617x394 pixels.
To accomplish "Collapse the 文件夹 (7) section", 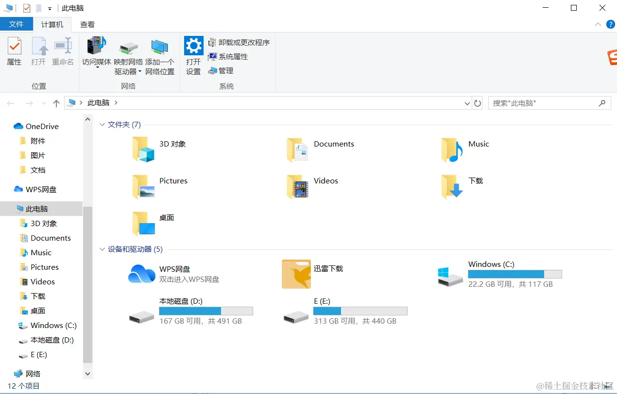I will [102, 124].
